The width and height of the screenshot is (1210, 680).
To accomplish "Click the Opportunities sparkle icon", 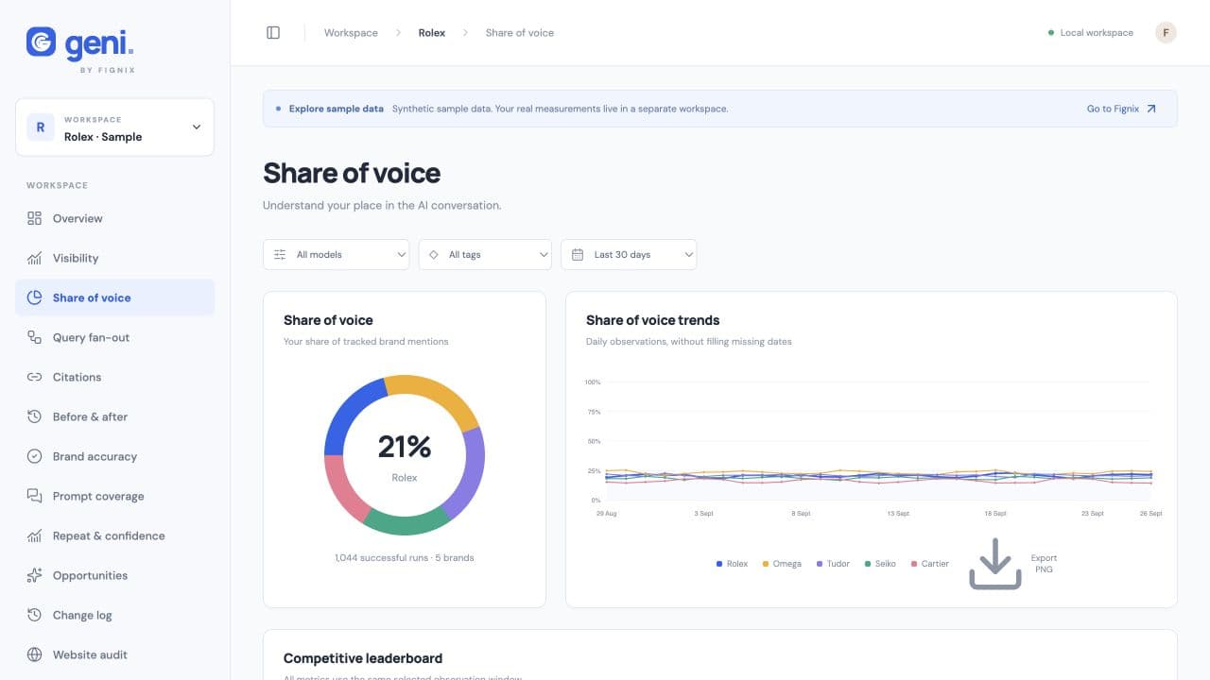I will (34, 575).
